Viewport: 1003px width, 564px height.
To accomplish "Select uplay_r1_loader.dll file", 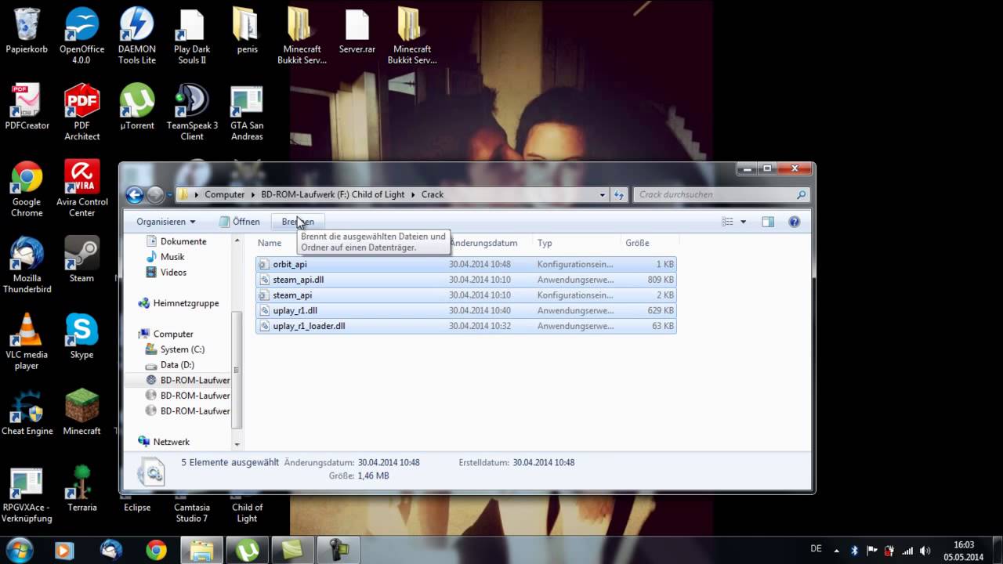I will [466, 326].
